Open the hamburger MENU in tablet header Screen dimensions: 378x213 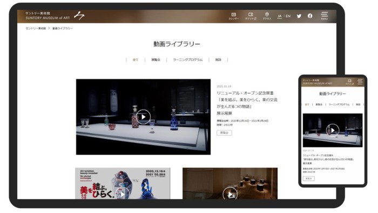coord(324,16)
